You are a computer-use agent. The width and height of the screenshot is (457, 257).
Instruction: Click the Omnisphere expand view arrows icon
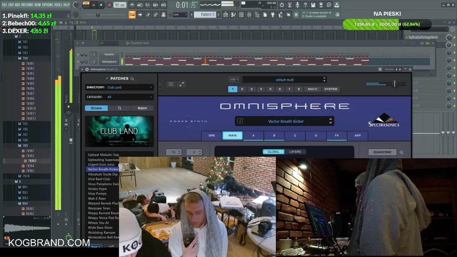(182, 84)
